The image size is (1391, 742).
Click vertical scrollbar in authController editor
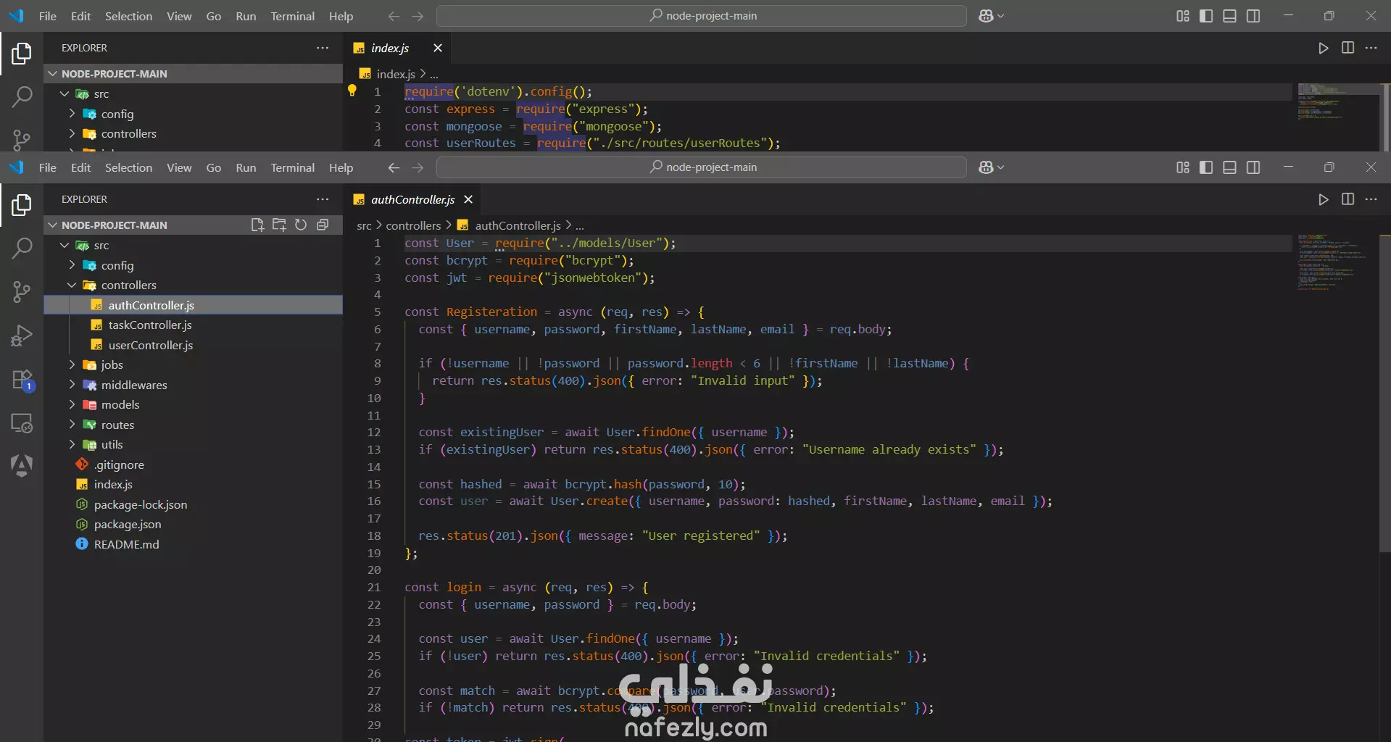point(1384,395)
